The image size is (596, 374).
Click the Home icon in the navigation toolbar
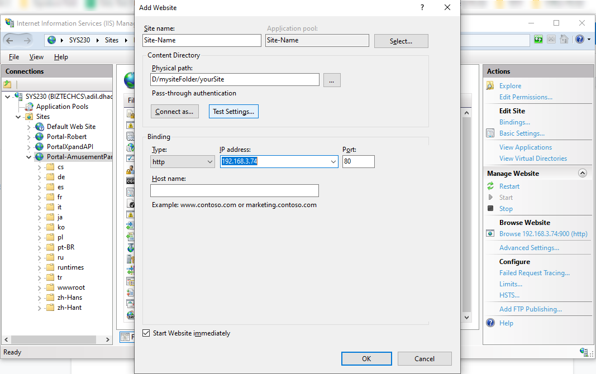[x=564, y=40]
